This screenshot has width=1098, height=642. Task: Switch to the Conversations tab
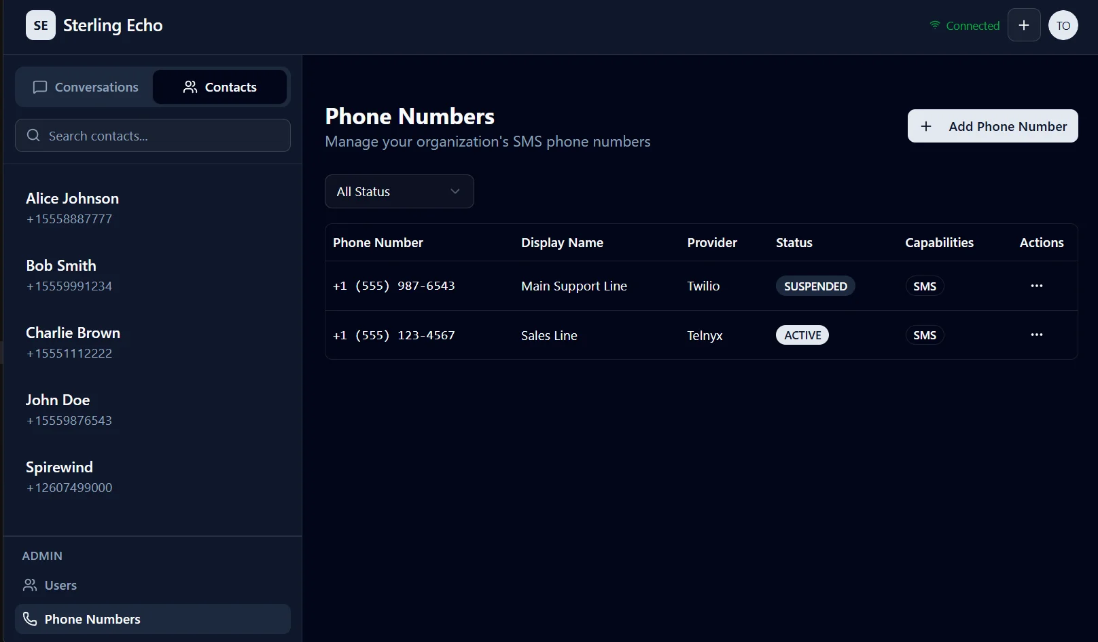pos(86,87)
